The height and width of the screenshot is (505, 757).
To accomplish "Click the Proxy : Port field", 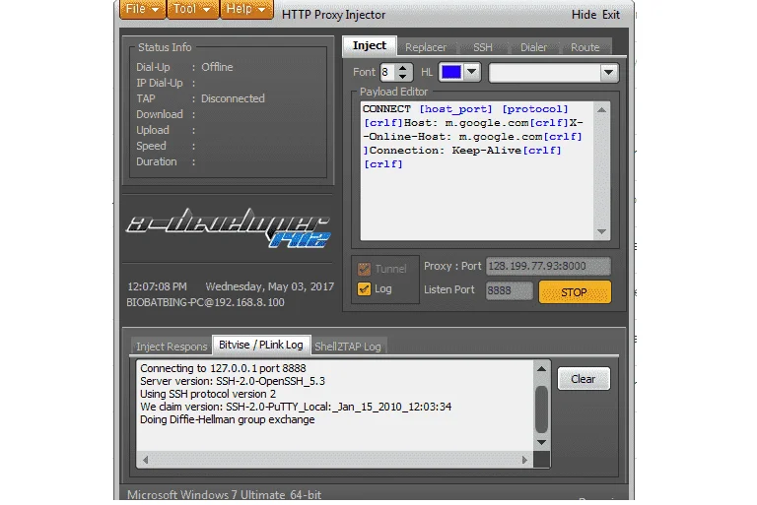I will tap(548, 266).
